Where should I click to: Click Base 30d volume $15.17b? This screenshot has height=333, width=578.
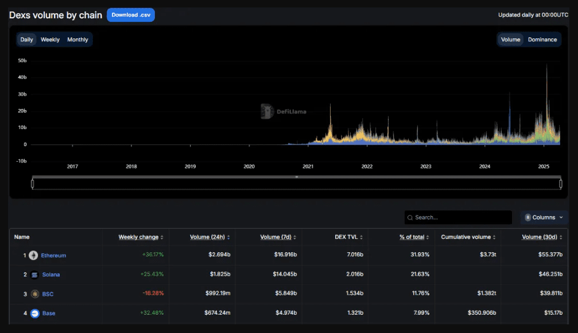(x=553, y=313)
